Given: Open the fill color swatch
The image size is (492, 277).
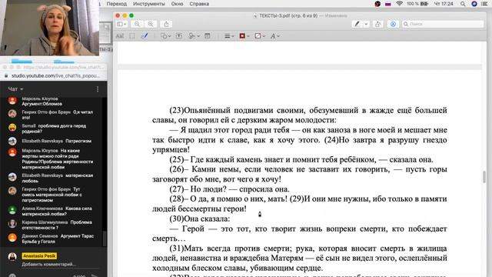Looking at the screenshot, I should coord(260,36).
